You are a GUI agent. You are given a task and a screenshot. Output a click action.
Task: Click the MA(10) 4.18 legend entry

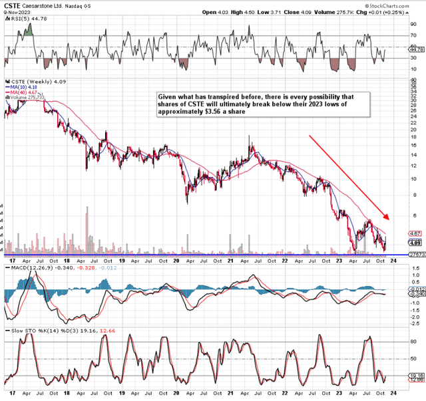click(x=21, y=87)
